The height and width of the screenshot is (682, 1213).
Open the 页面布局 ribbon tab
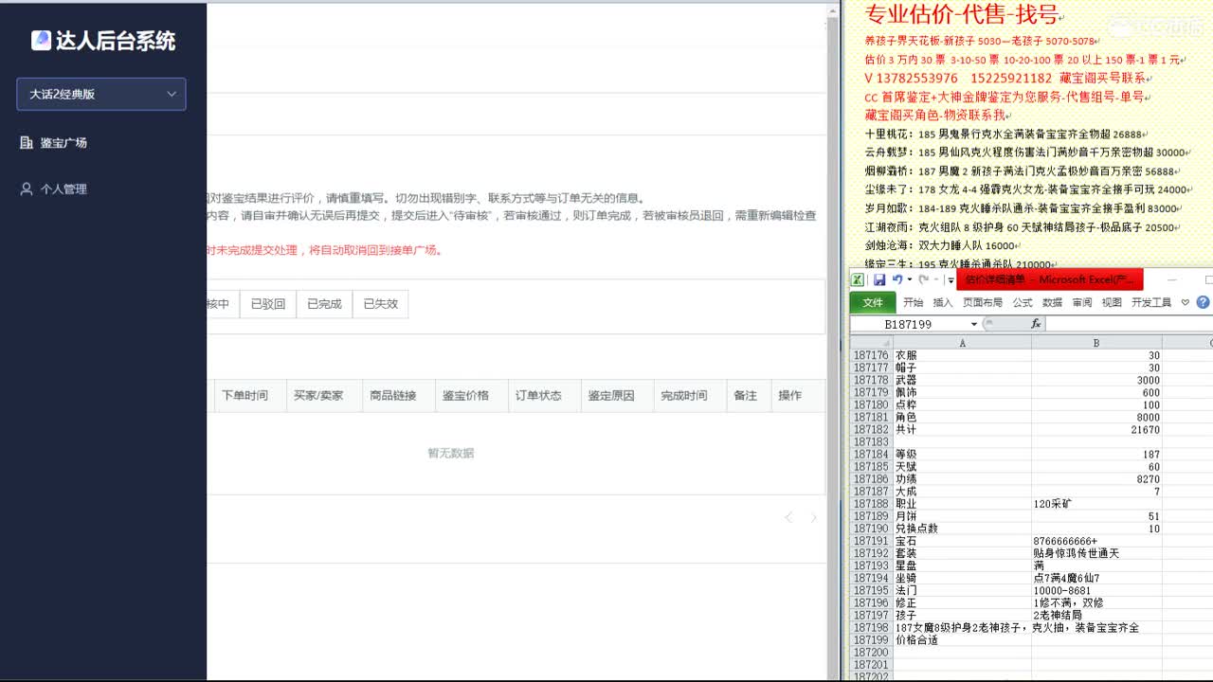tap(983, 302)
